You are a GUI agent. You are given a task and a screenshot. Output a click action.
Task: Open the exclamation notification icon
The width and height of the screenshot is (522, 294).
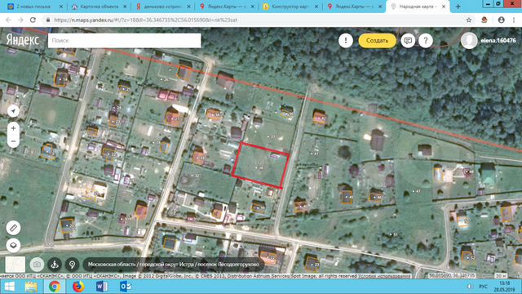click(346, 41)
